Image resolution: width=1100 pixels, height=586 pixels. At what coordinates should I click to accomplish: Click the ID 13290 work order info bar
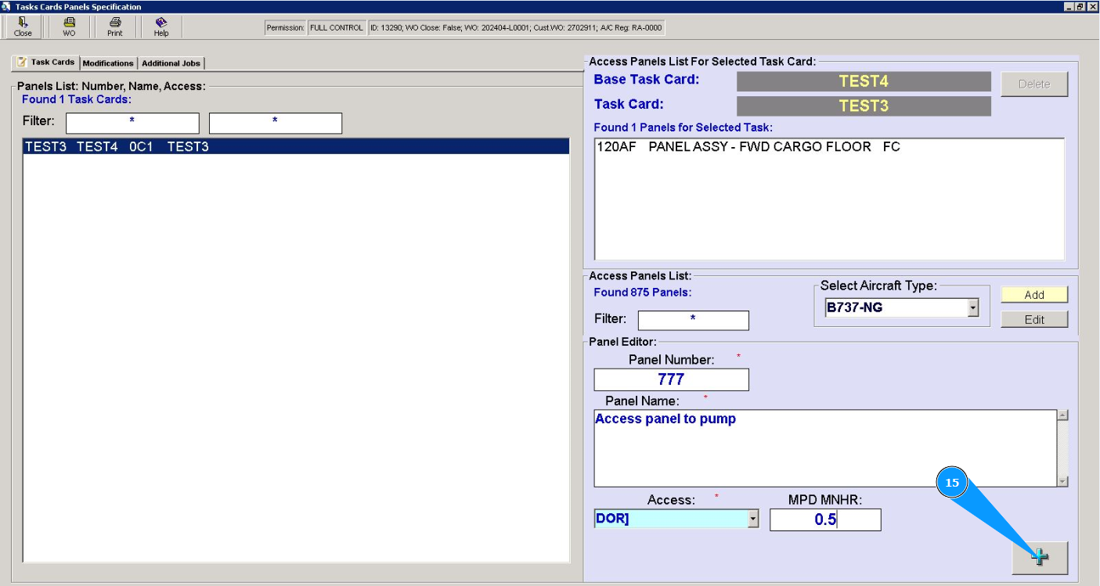click(x=517, y=27)
